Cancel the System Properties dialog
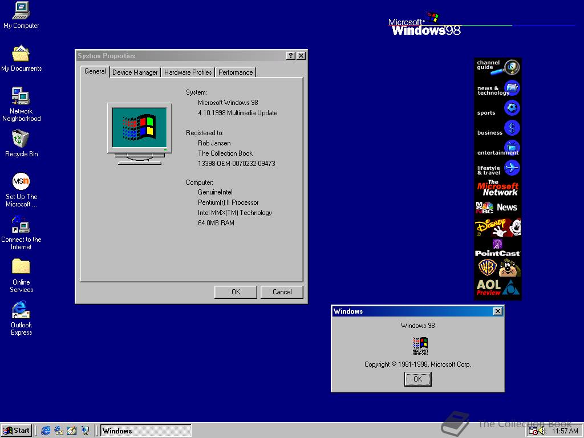 [x=282, y=291]
